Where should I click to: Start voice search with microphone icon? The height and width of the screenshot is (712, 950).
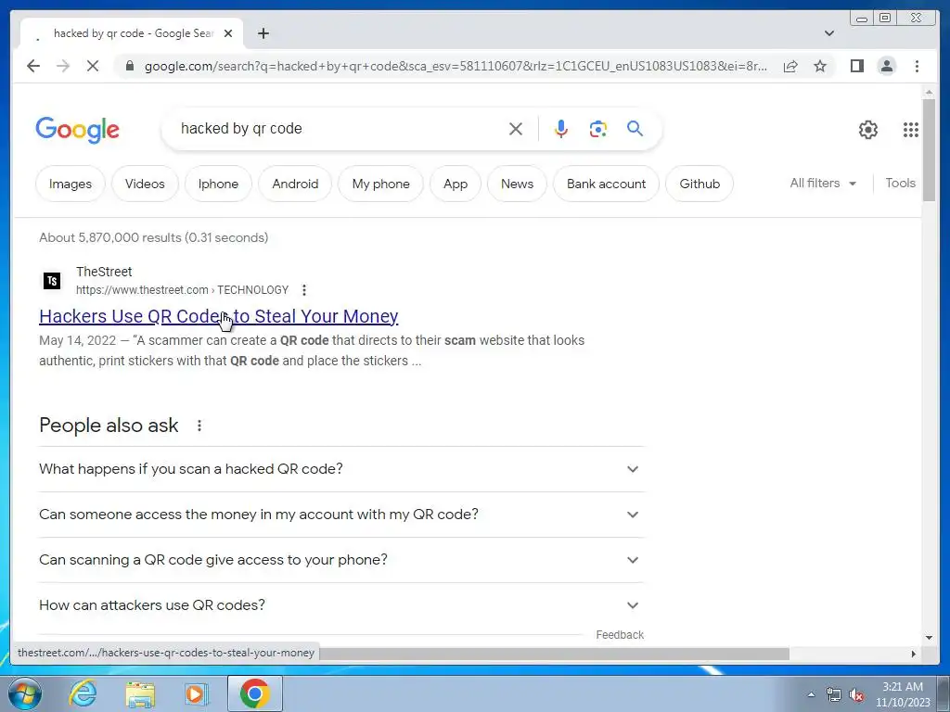(561, 129)
